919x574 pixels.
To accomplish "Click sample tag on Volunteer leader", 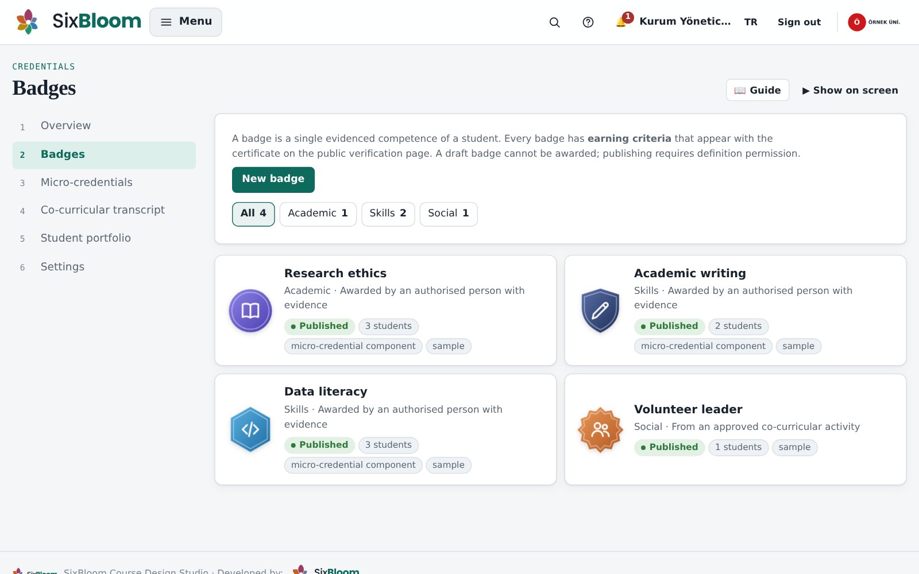I will click(794, 447).
